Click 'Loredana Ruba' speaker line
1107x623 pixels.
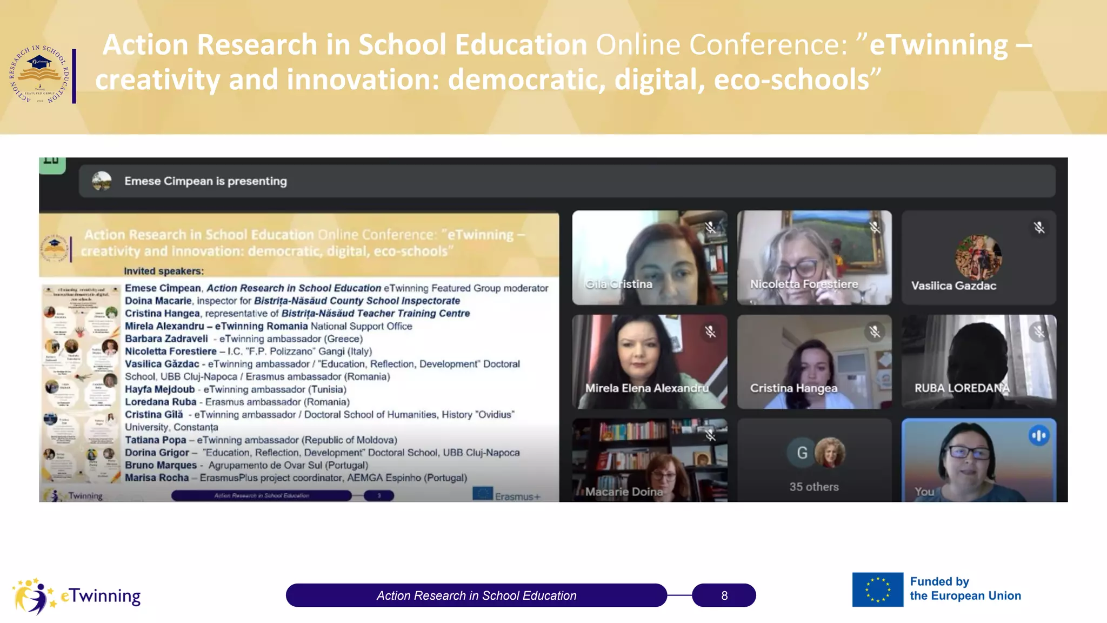(237, 402)
